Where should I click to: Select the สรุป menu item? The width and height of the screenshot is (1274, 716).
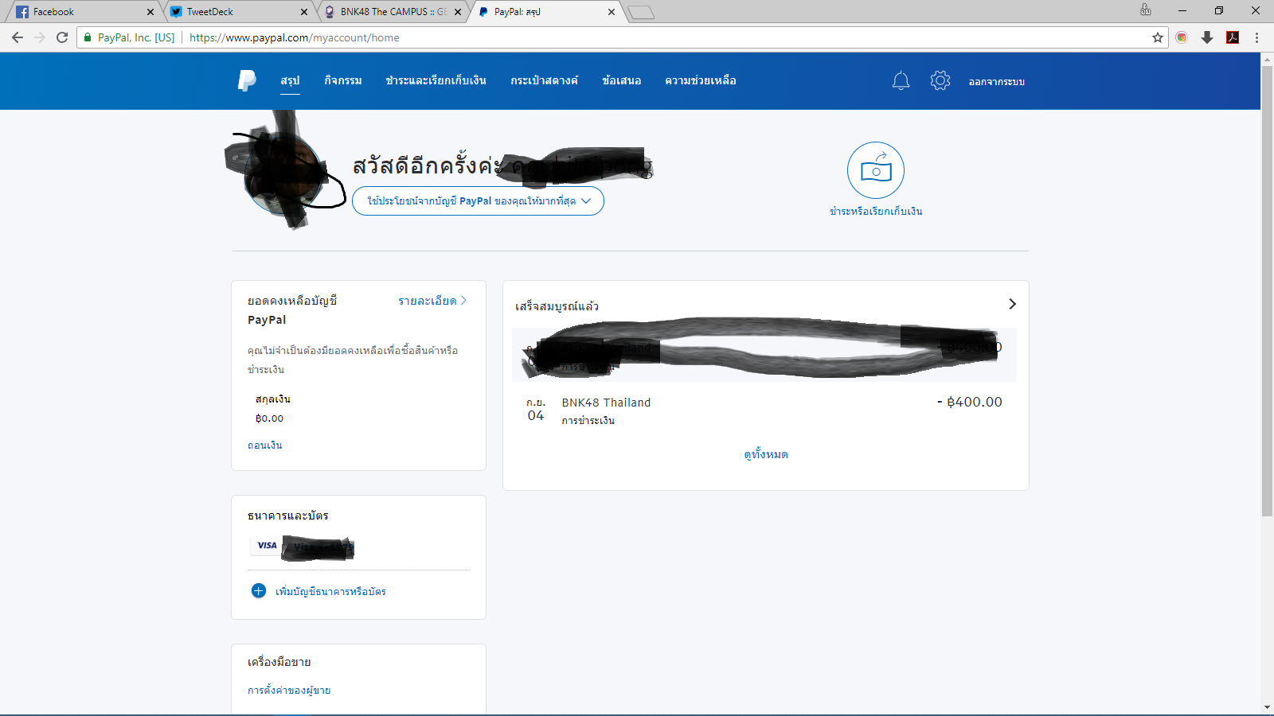pyautogui.click(x=290, y=80)
